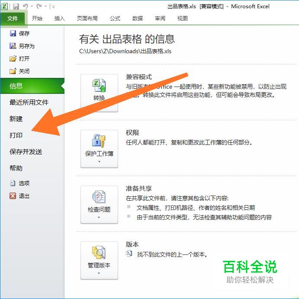299x299 pixels.
Task: Switch to the 公式 ribbon tab
Action: [115, 19]
